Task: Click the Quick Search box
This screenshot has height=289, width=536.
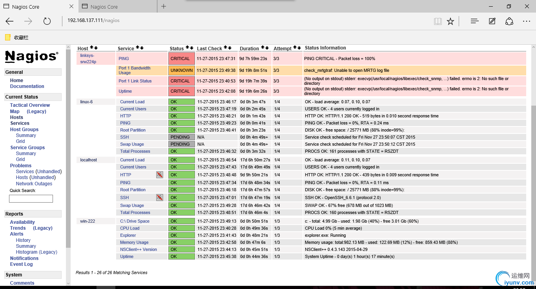Action: tap(31, 199)
